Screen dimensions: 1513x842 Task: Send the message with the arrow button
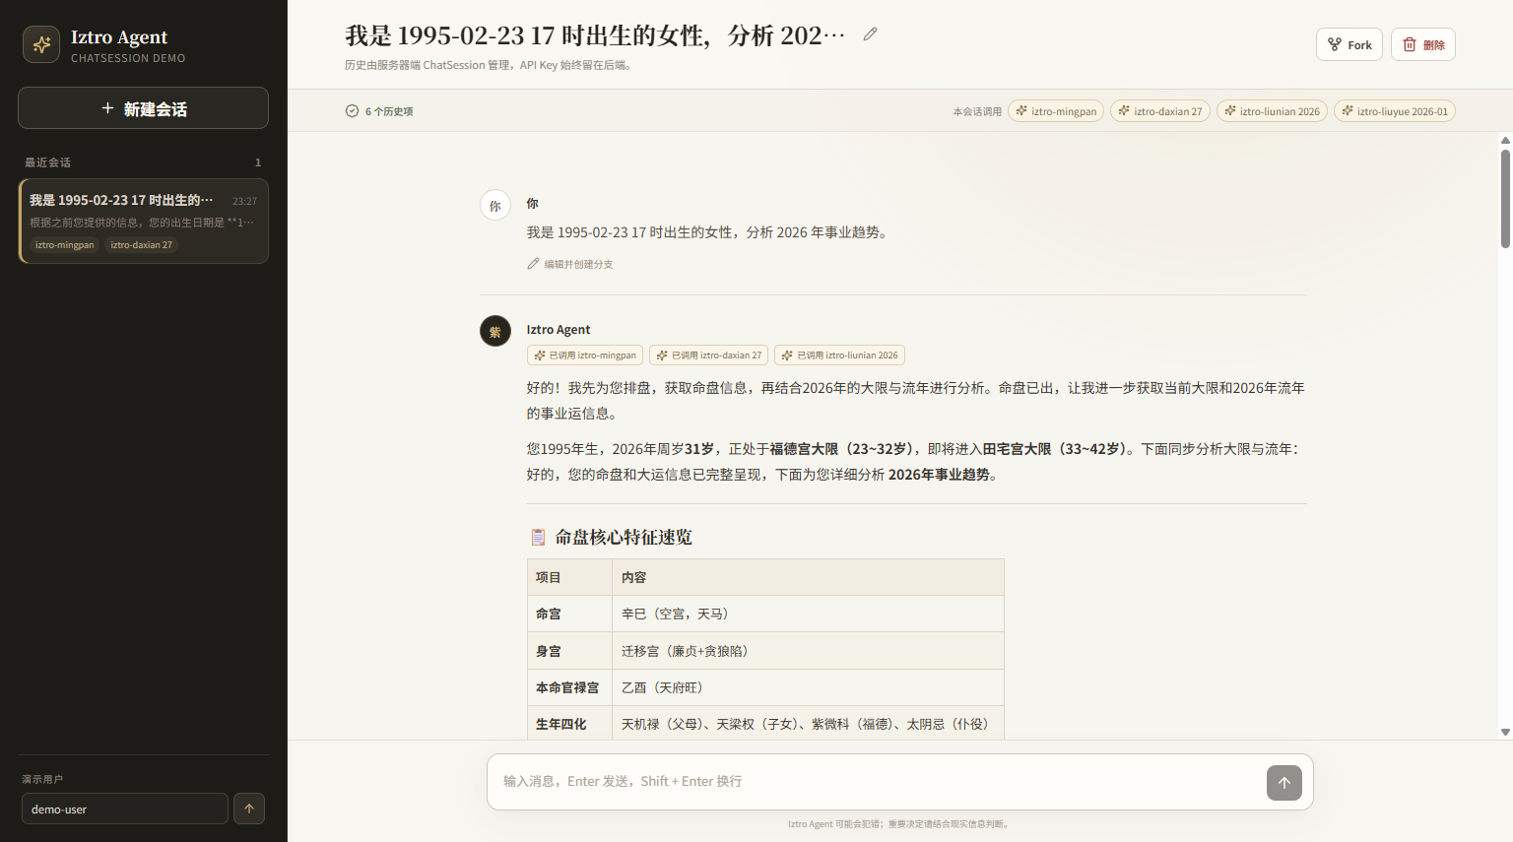tap(1284, 783)
